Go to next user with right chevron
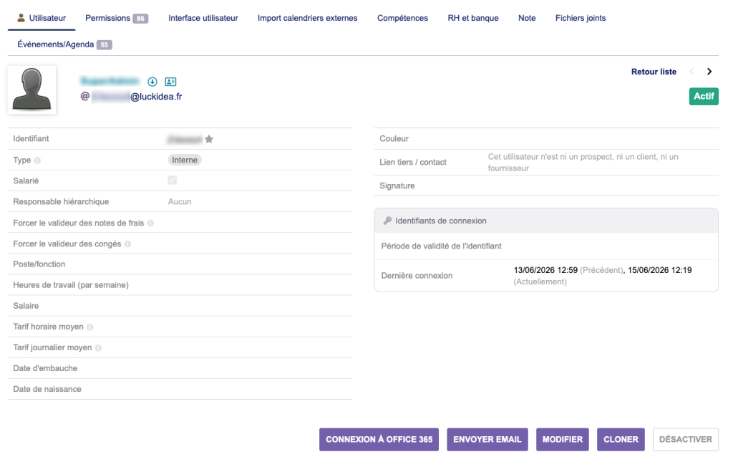This screenshot has height=462, width=733. tap(709, 72)
